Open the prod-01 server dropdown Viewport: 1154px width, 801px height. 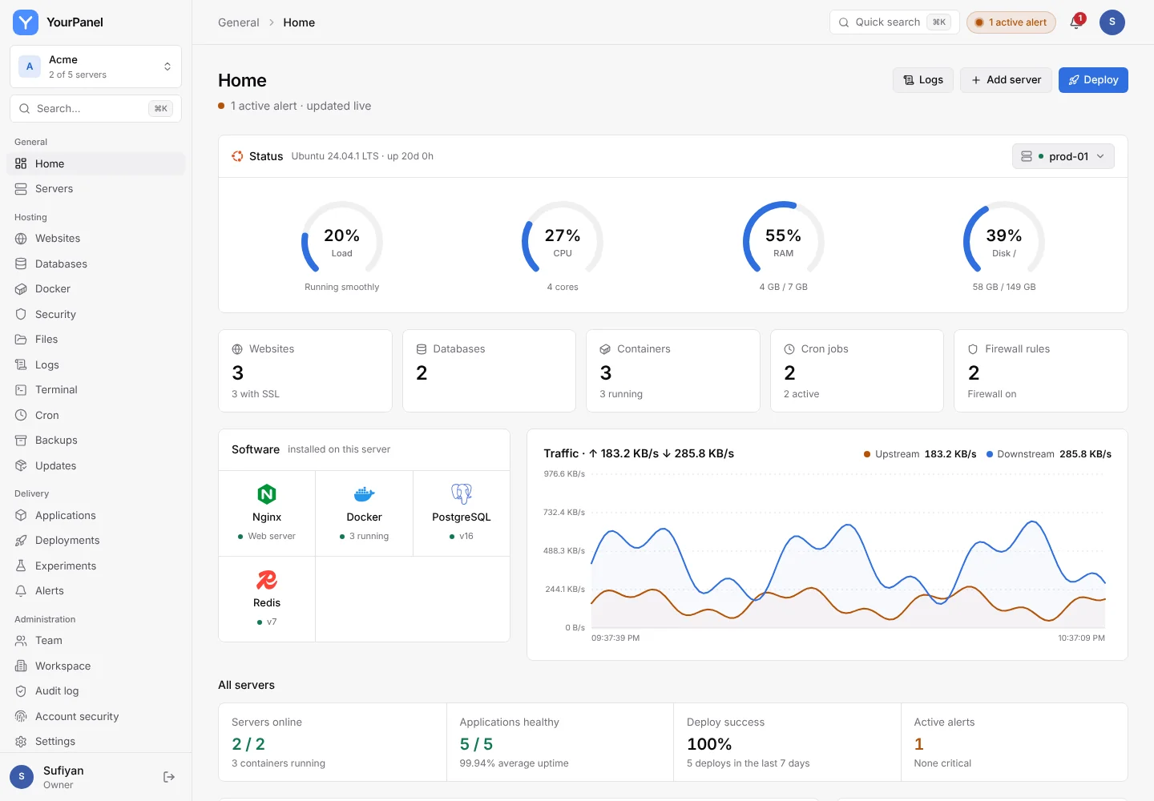(1063, 156)
